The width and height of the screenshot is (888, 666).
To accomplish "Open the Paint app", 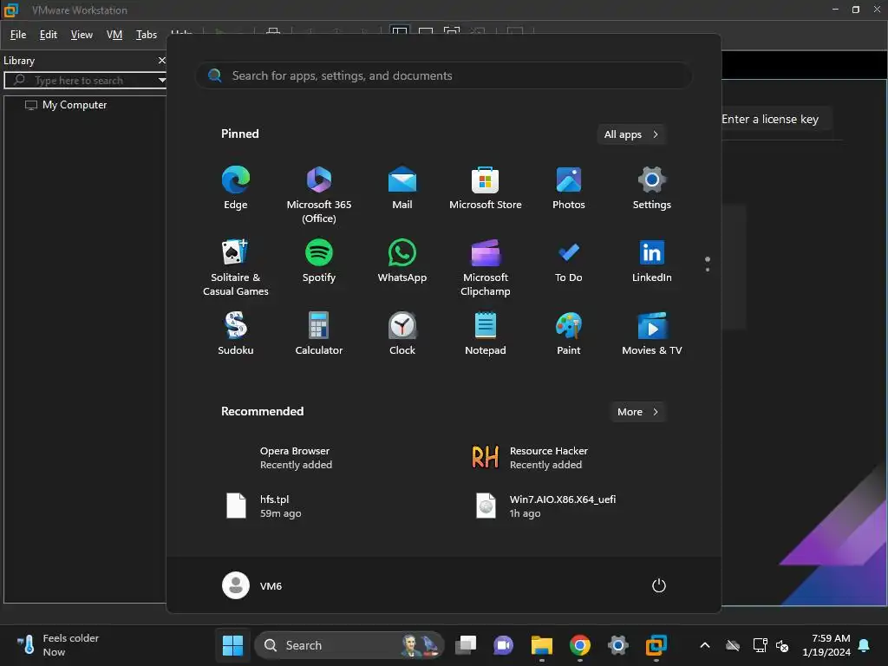I will pos(569,334).
